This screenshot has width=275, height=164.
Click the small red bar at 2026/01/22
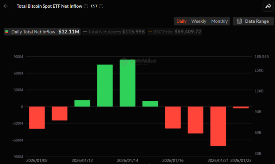tap(241, 107)
